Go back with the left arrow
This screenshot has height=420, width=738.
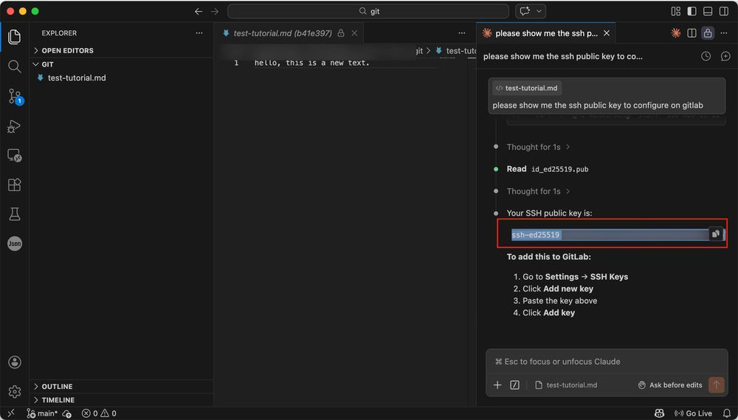[199, 11]
